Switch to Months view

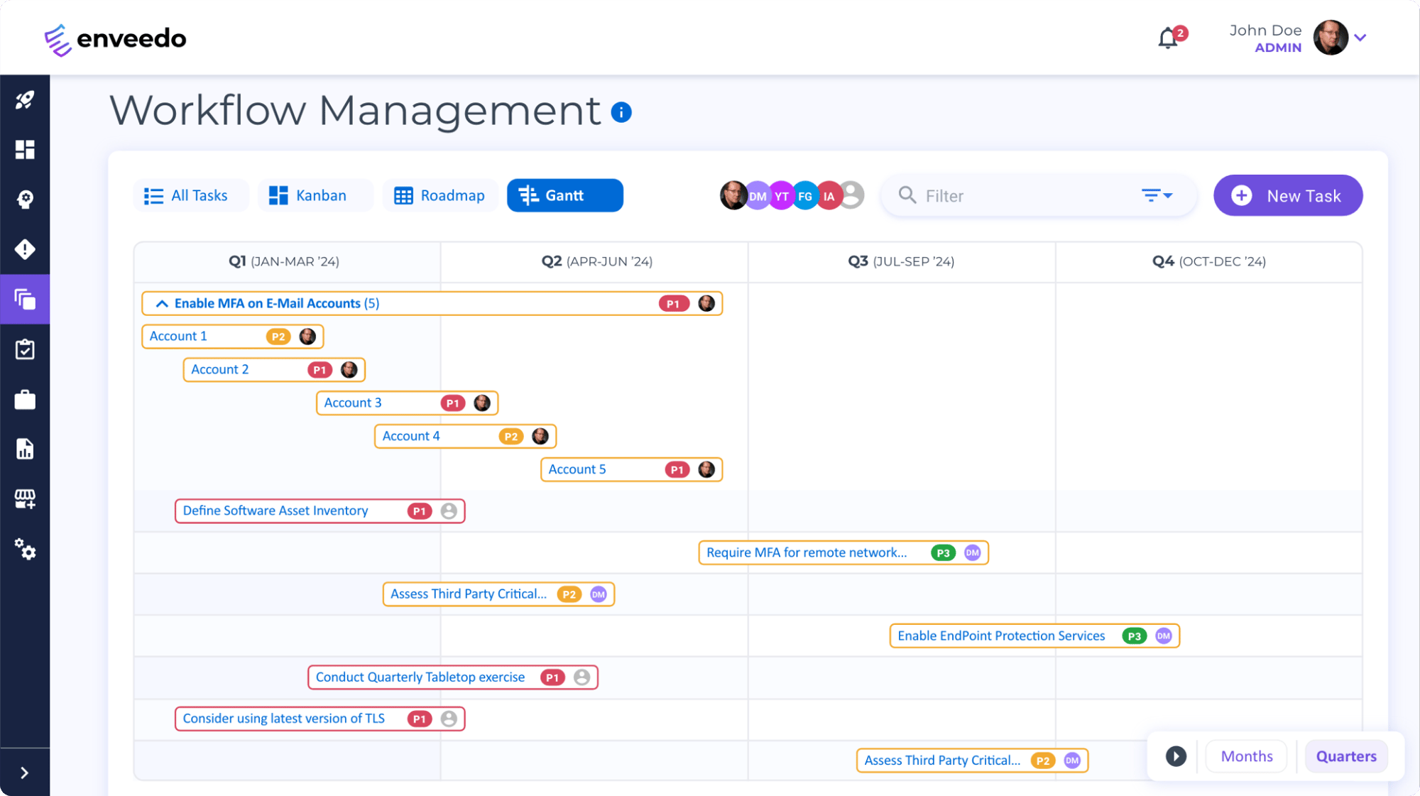point(1245,756)
